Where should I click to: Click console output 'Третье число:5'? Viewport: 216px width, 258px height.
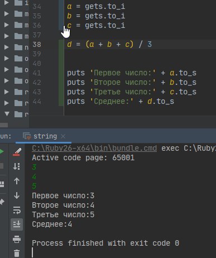(x=63, y=214)
